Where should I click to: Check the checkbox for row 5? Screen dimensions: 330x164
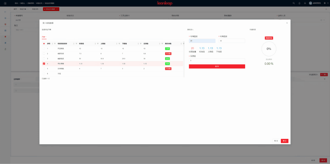coord(44,69)
